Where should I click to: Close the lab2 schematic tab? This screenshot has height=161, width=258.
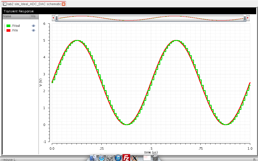(64, 4)
